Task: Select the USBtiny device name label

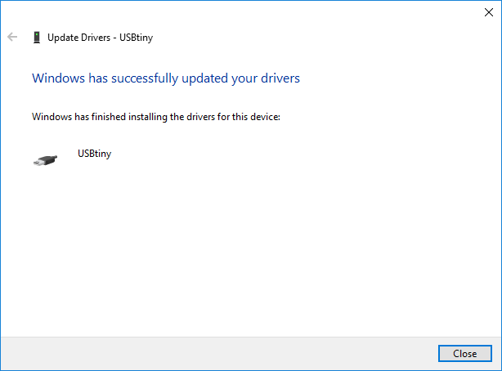Action: (x=94, y=154)
